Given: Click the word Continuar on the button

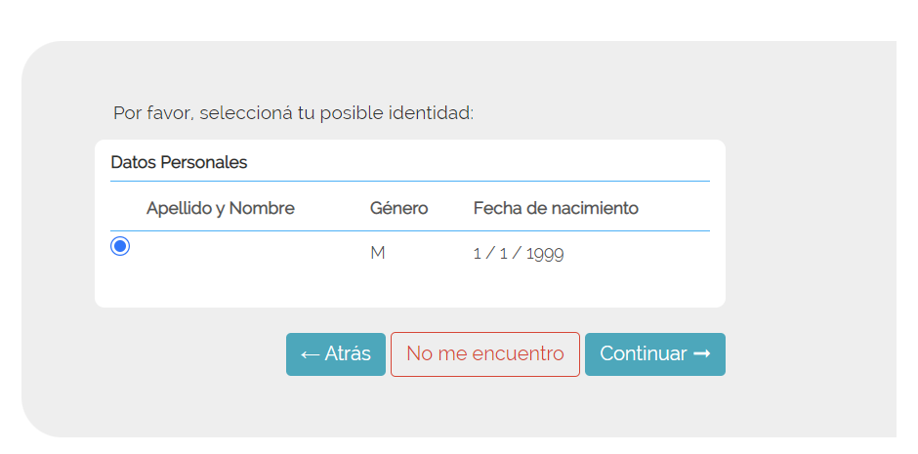Looking at the screenshot, I should pyautogui.click(x=643, y=353).
